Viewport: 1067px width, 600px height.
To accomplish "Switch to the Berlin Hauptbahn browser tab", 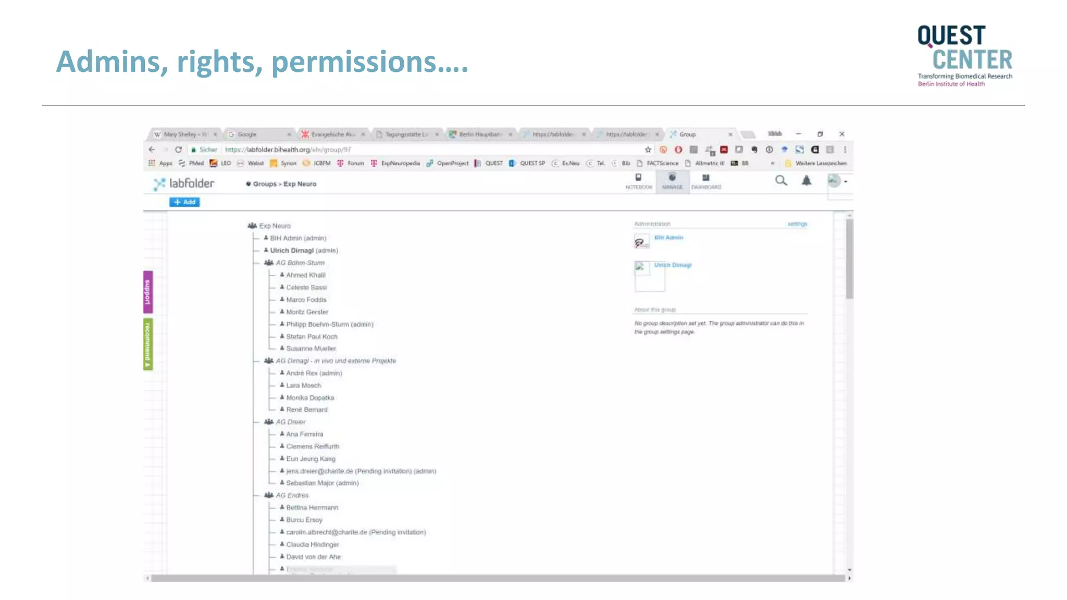I will pos(479,134).
